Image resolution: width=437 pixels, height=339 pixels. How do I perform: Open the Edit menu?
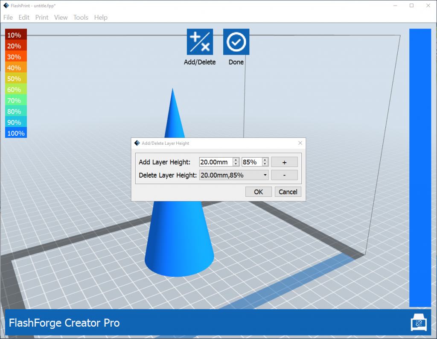pos(24,17)
